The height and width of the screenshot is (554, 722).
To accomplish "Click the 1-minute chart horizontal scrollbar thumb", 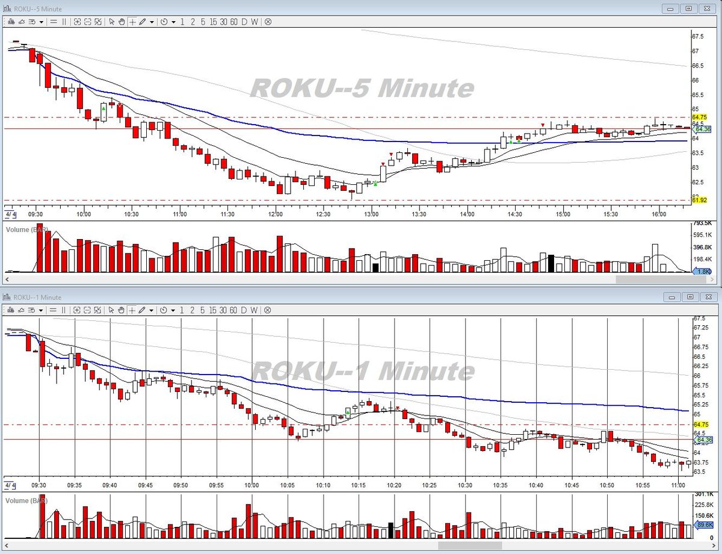I will pyautogui.click(x=470, y=545).
